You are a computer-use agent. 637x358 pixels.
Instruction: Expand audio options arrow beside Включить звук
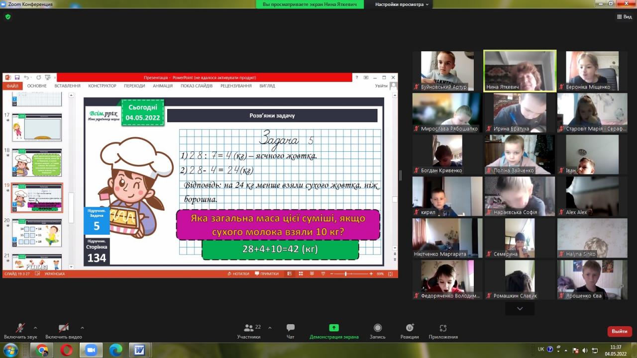[35, 328]
